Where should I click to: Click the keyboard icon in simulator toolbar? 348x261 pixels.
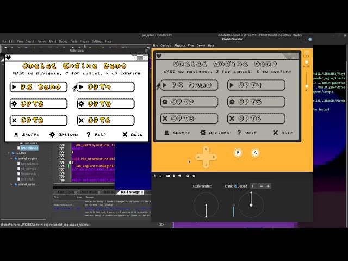pos(168,176)
